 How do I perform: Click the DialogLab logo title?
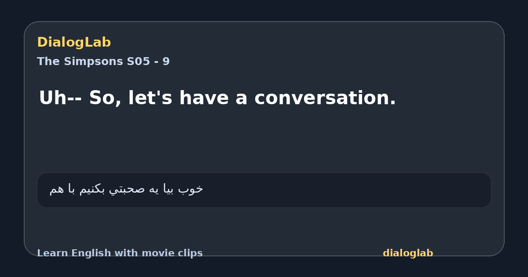click(74, 42)
